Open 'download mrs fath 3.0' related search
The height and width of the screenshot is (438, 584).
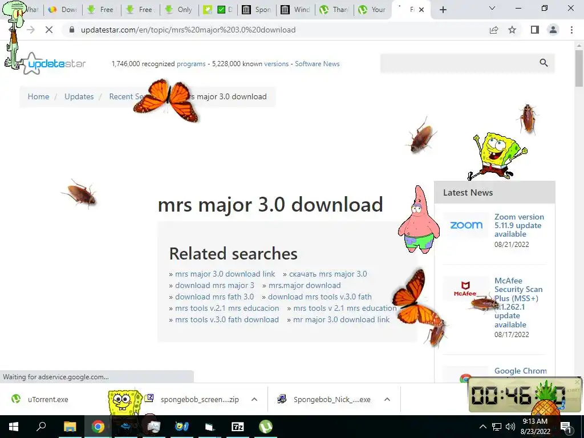tap(214, 297)
